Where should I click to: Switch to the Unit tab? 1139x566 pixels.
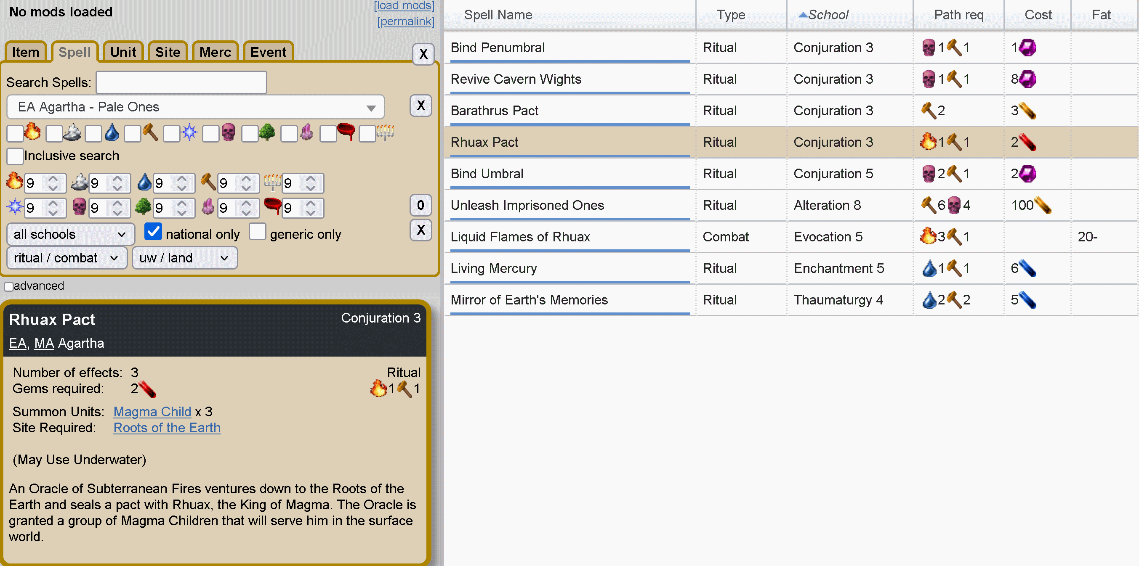click(123, 52)
